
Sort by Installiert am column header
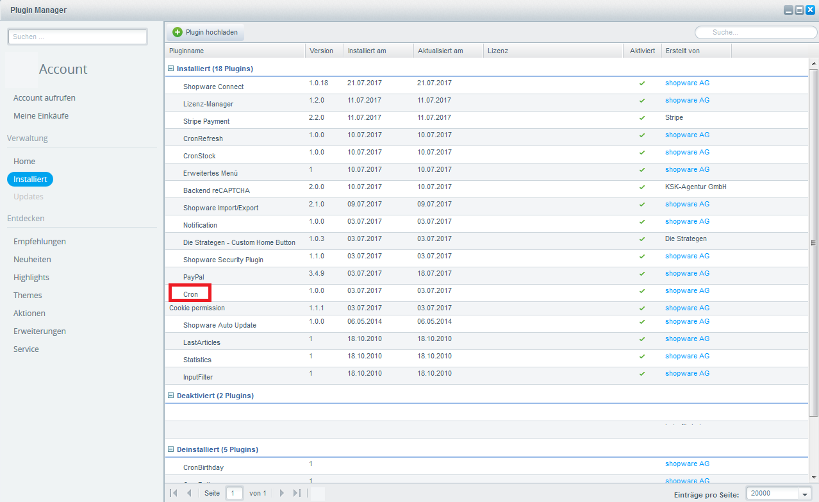click(378, 51)
